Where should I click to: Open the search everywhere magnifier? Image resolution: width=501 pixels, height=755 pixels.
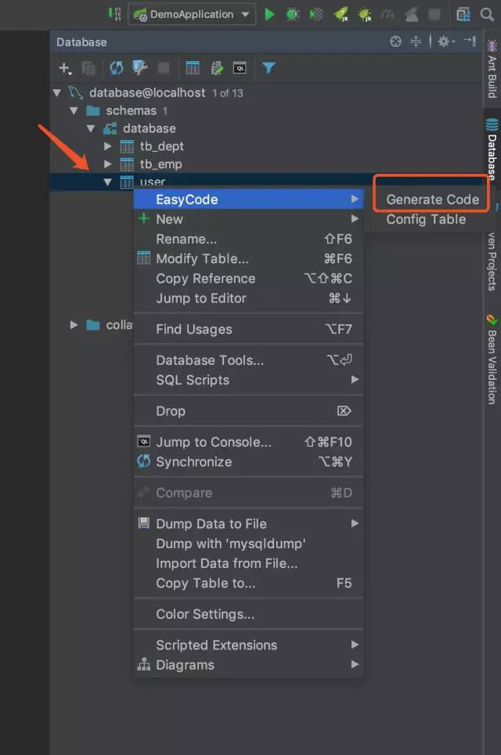point(486,14)
